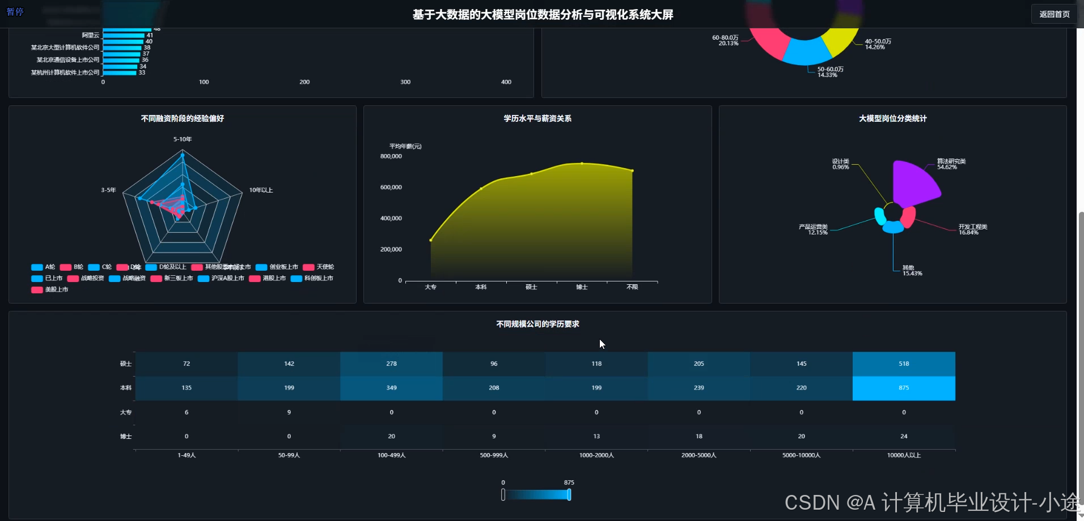Click heatmap cell 278 (硕士, 100-499人)
Viewport: 1084px width, 521px height.
[x=391, y=364]
